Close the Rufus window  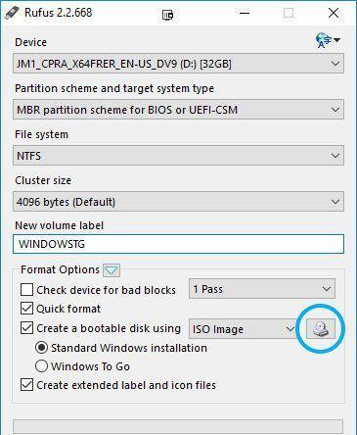334,14
